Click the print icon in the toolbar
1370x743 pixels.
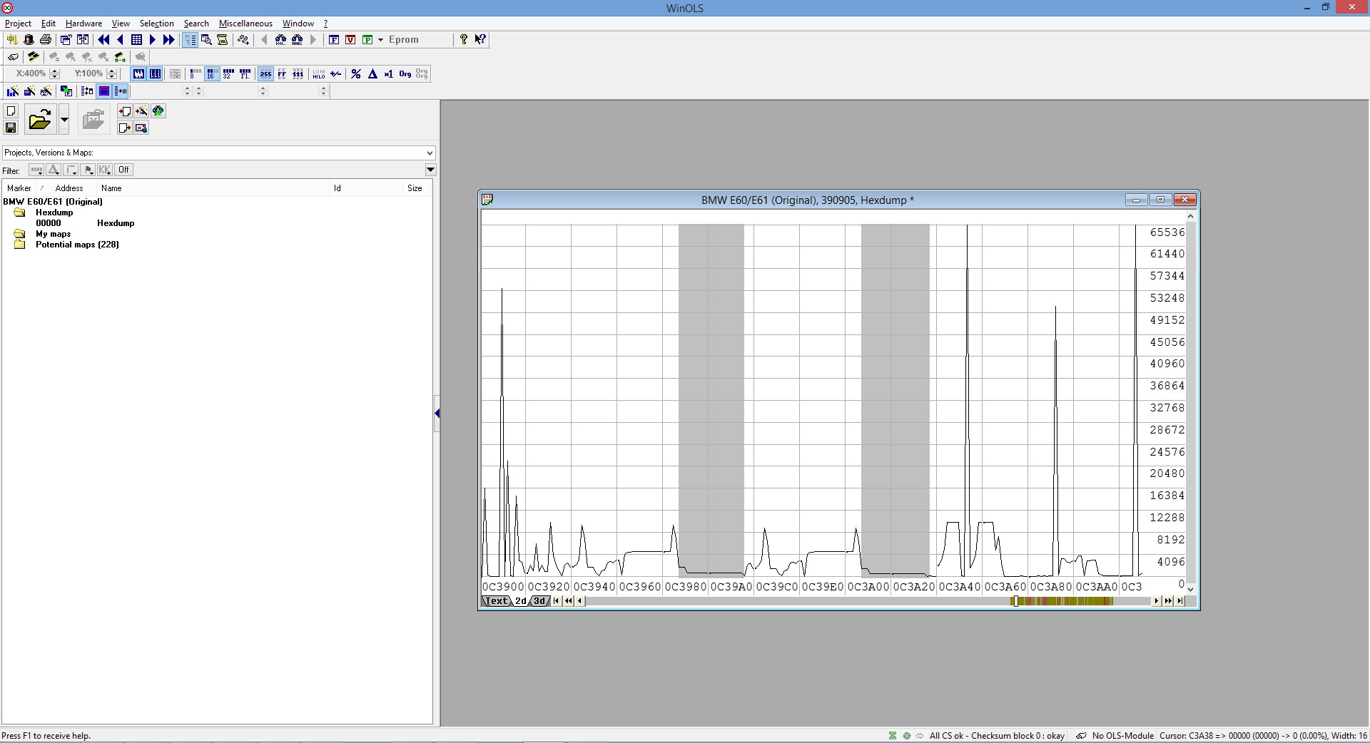click(x=46, y=40)
